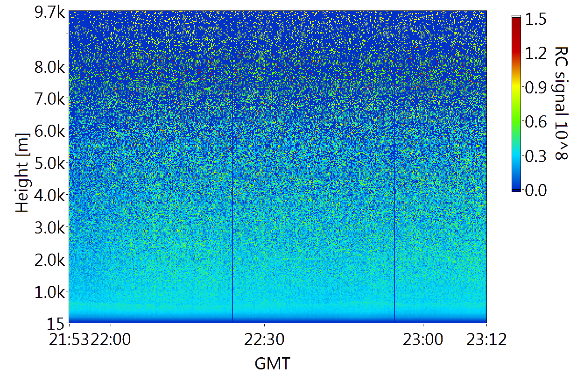
Task: Select the 23:00 time axis label
Action: [423, 340]
